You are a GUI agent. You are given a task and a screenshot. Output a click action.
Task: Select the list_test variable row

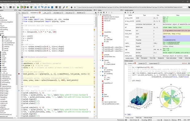[157, 34]
